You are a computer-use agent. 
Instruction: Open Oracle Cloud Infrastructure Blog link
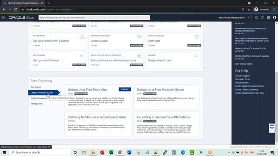pyautogui.click(x=249, y=93)
